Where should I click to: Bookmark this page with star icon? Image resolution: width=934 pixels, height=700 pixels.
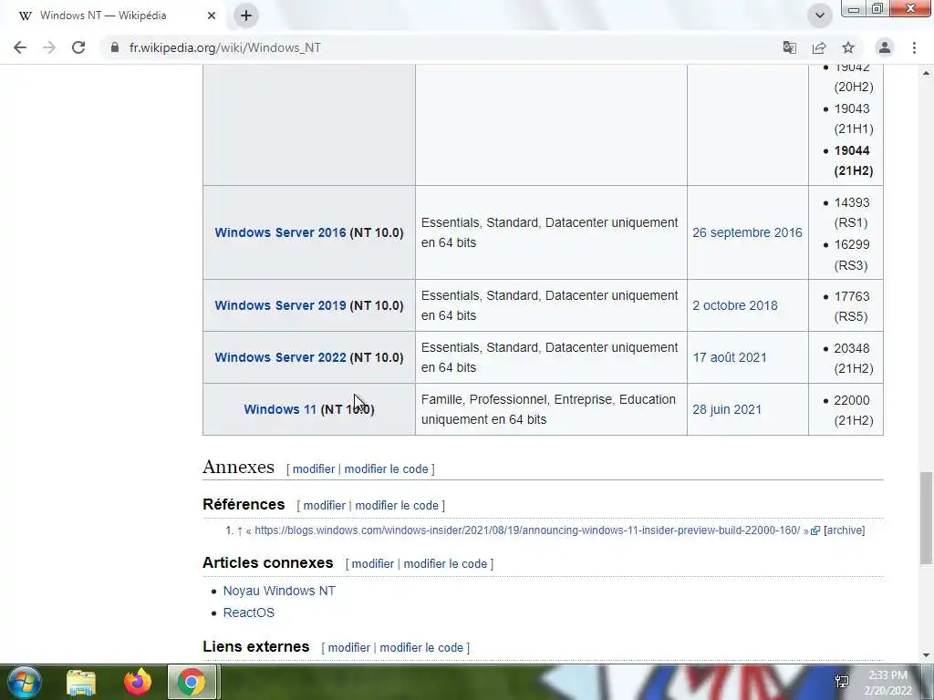point(848,47)
